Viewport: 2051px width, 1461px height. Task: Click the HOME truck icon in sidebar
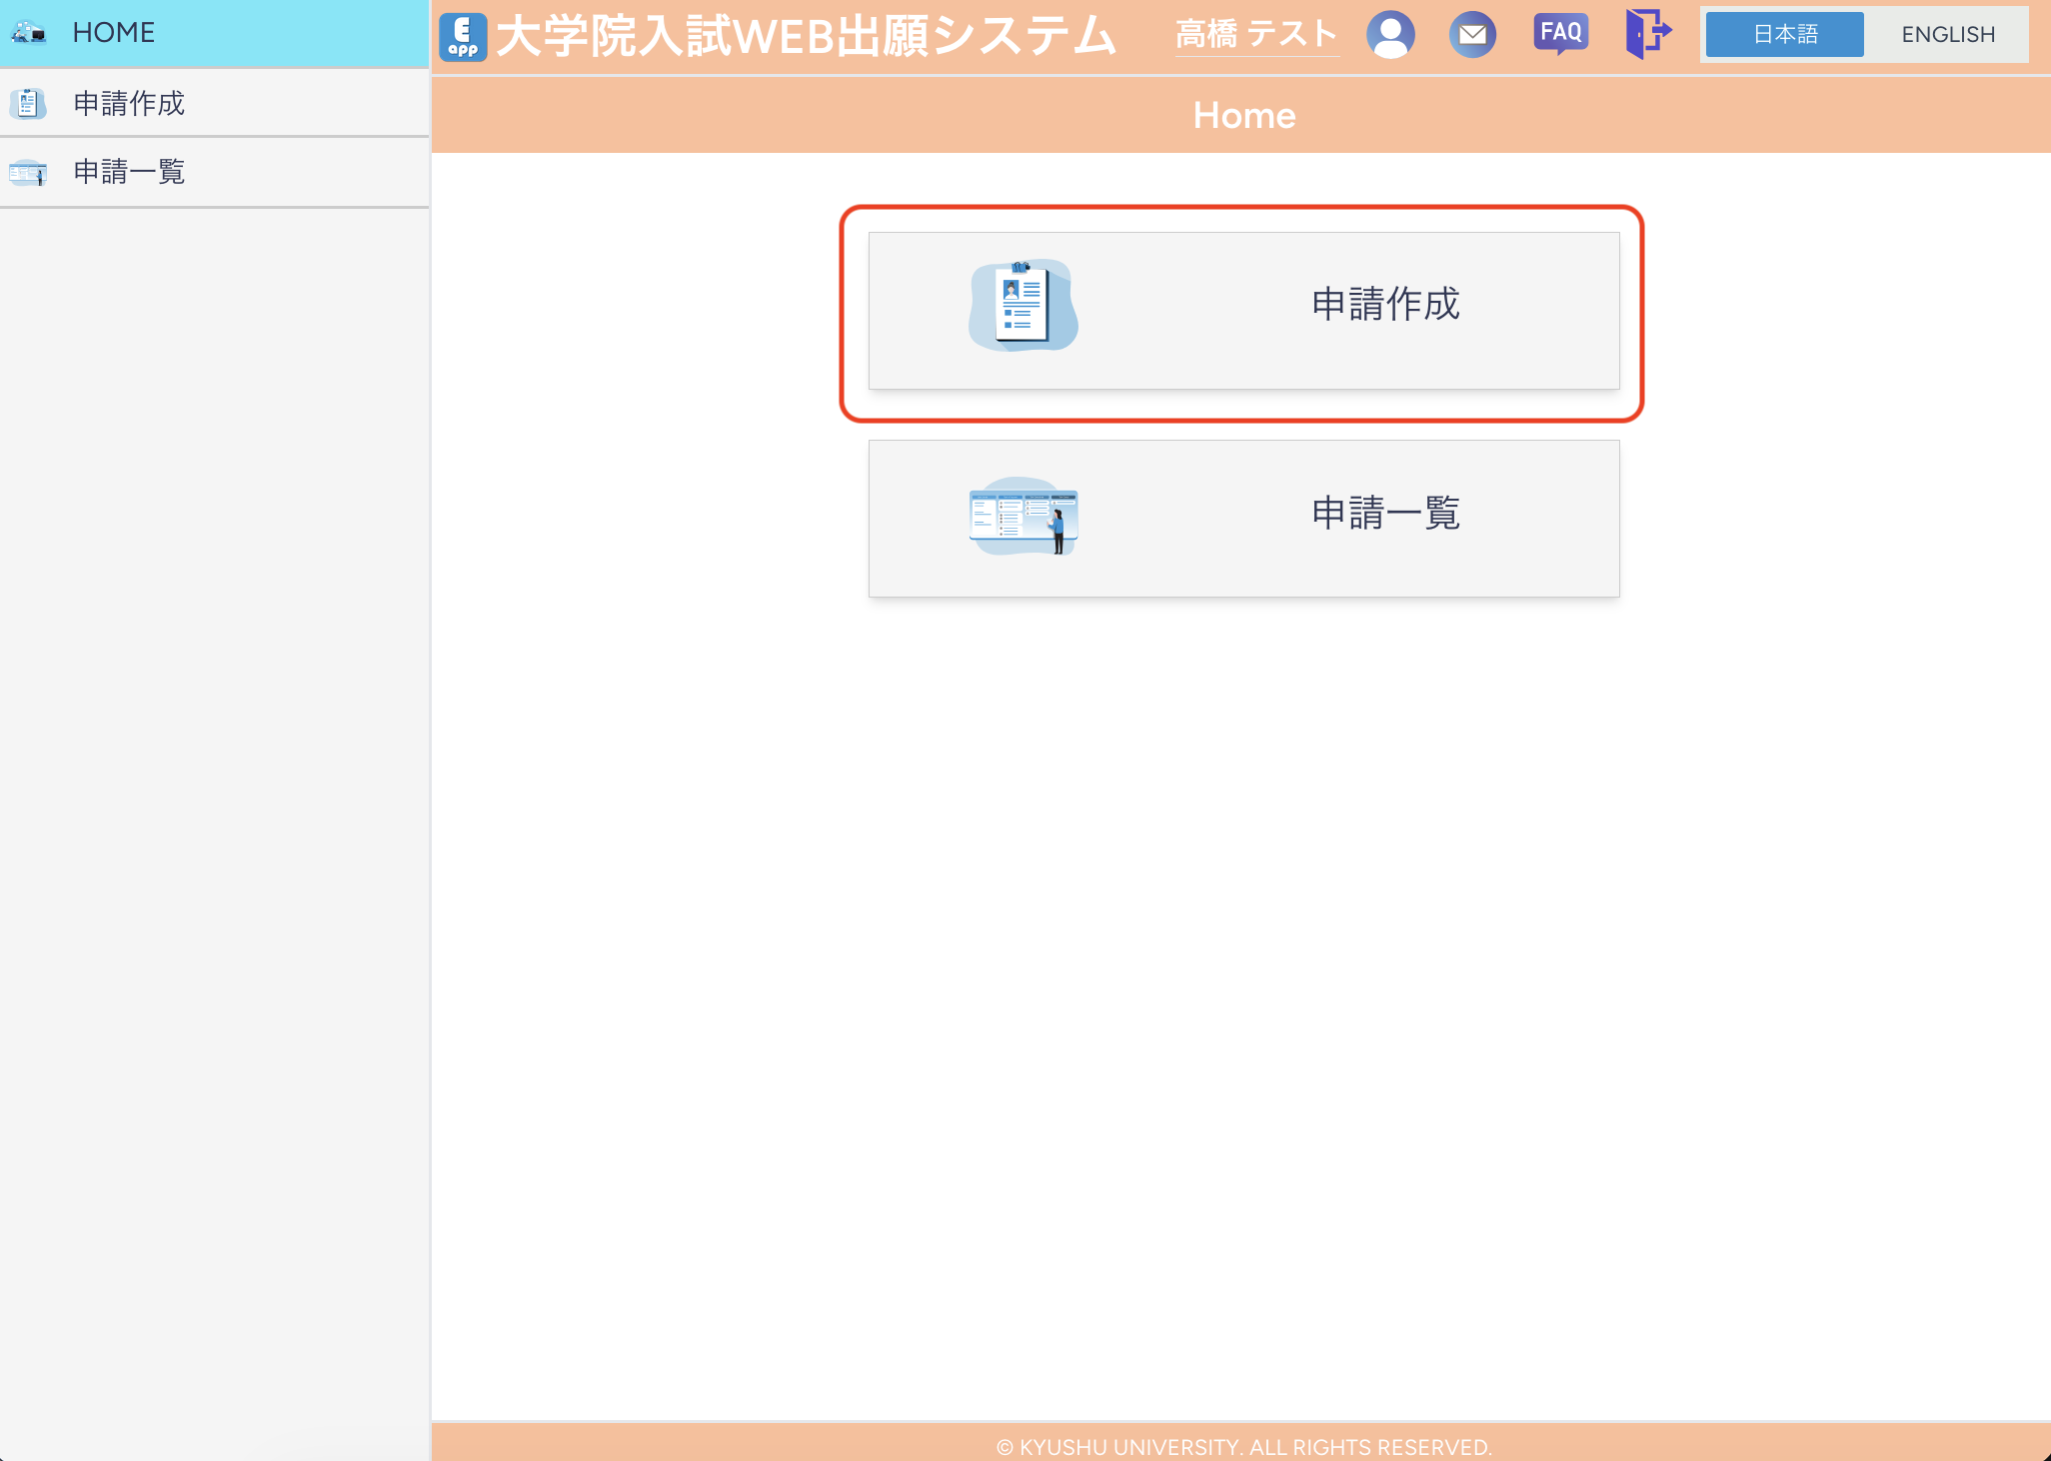28,33
